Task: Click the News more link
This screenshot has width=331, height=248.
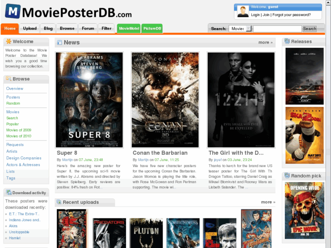Action: (265, 42)
